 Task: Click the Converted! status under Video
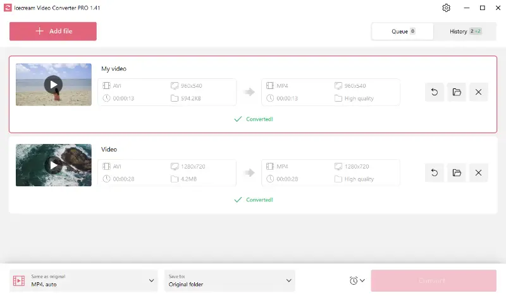tap(254, 200)
